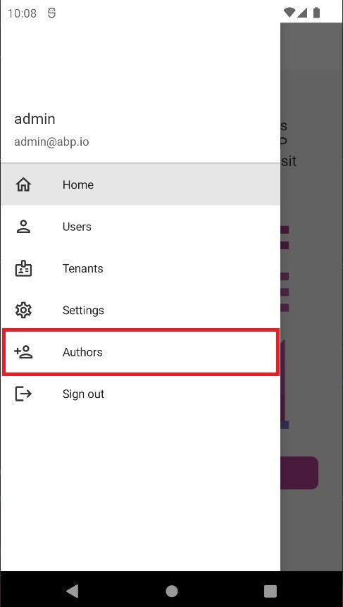Click the dark purple button behind the drawer

[x=299, y=473]
